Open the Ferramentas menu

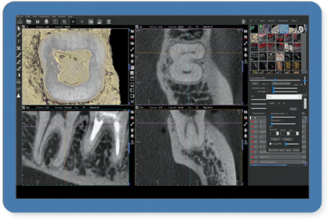tap(43, 17)
